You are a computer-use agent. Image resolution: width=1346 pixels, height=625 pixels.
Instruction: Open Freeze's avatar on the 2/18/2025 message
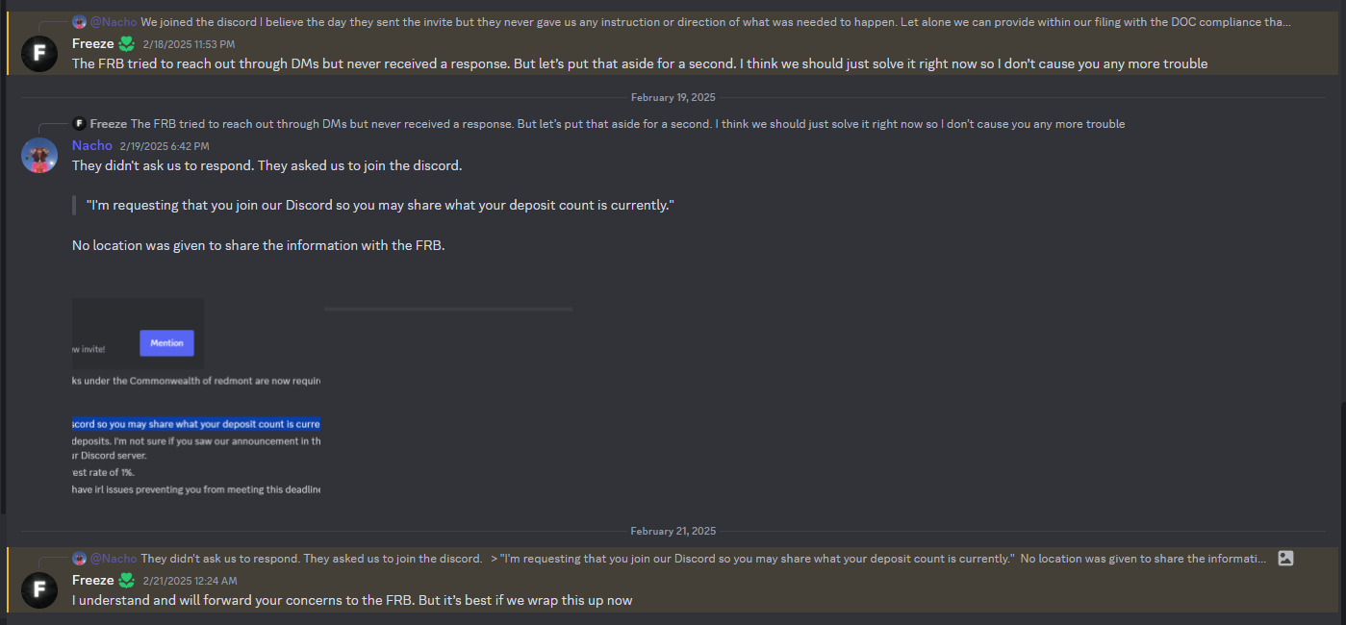39,53
